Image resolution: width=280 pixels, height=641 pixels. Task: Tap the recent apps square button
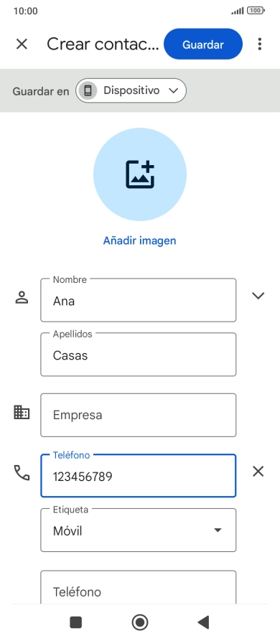pos(76,622)
